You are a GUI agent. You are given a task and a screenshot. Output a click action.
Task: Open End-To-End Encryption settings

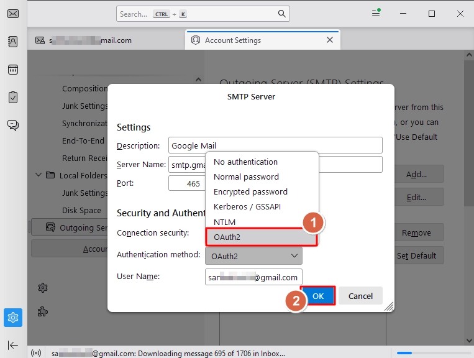[83, 140]
